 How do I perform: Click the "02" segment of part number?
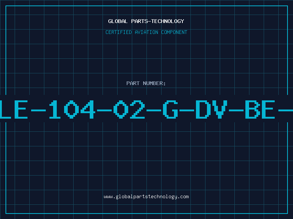(x=129, y=109)
